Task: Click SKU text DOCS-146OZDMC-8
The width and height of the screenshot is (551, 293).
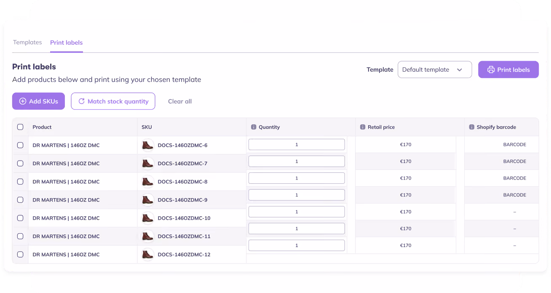Action: tap(182, 182)
